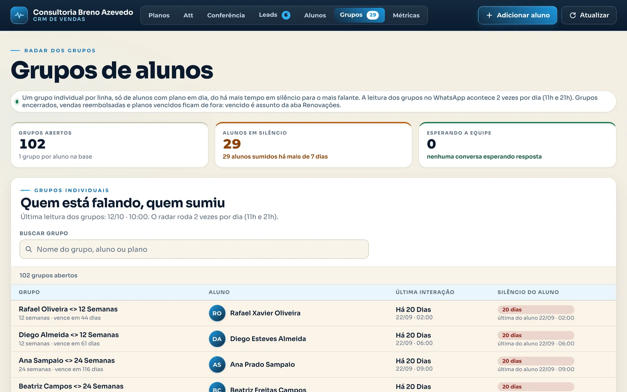Click the ÚLTIMA INTERAÇÃO column header
The height and width of the screenshot is (392, 627).
click(x=425, y=292)
